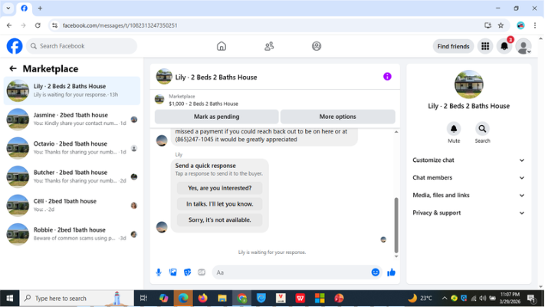Open Jasmine 2bed 1bath house chat
This screenshot has width=545, height=307.
pyautogui.click(x=72, y=120)
